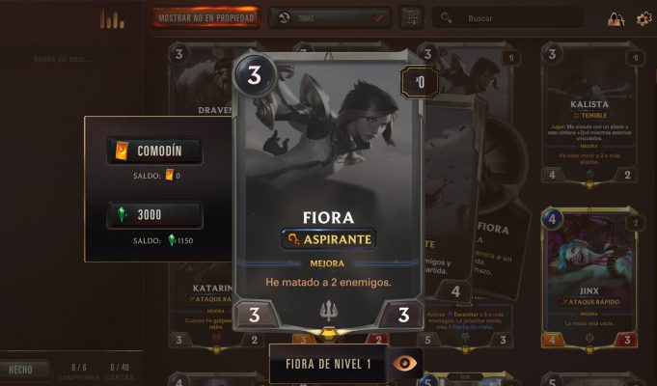Toggle the eye icon to view level-up
657x386 pixels.
405,363
